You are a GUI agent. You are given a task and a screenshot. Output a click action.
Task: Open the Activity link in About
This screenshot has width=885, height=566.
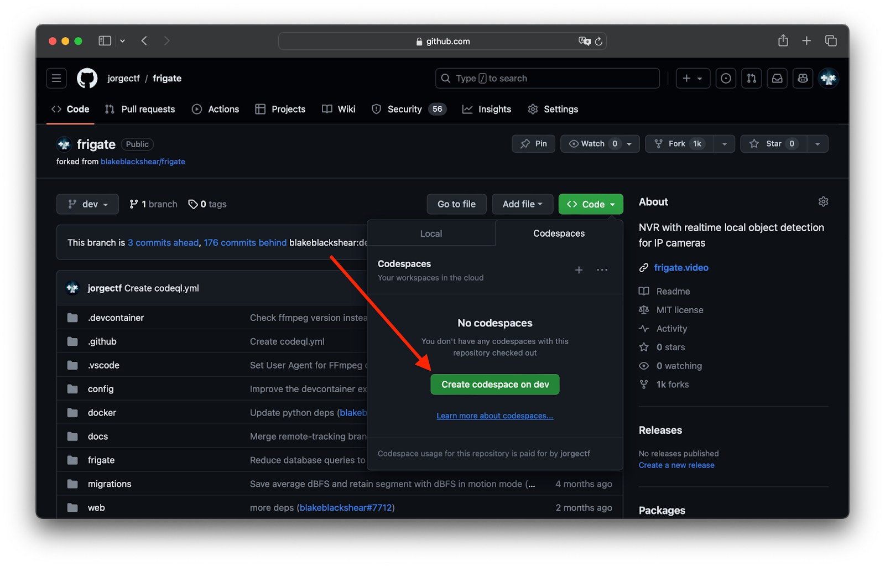[663, 329]
